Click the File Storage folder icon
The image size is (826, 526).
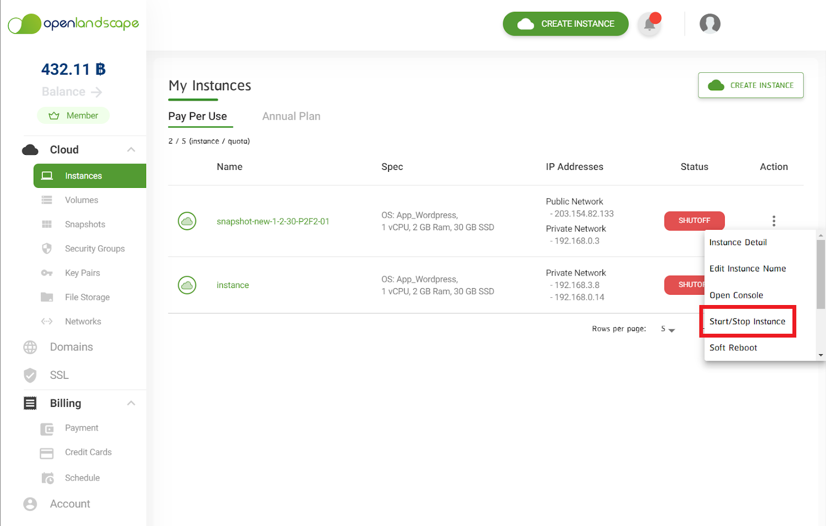tap(46, 297)
